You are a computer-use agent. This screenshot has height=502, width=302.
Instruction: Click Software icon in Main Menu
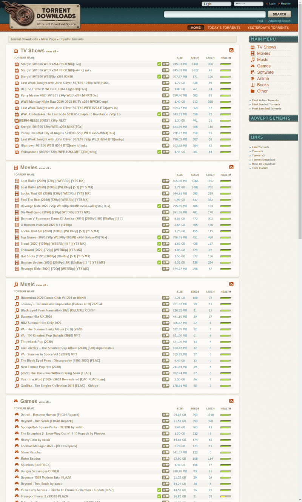253,72
